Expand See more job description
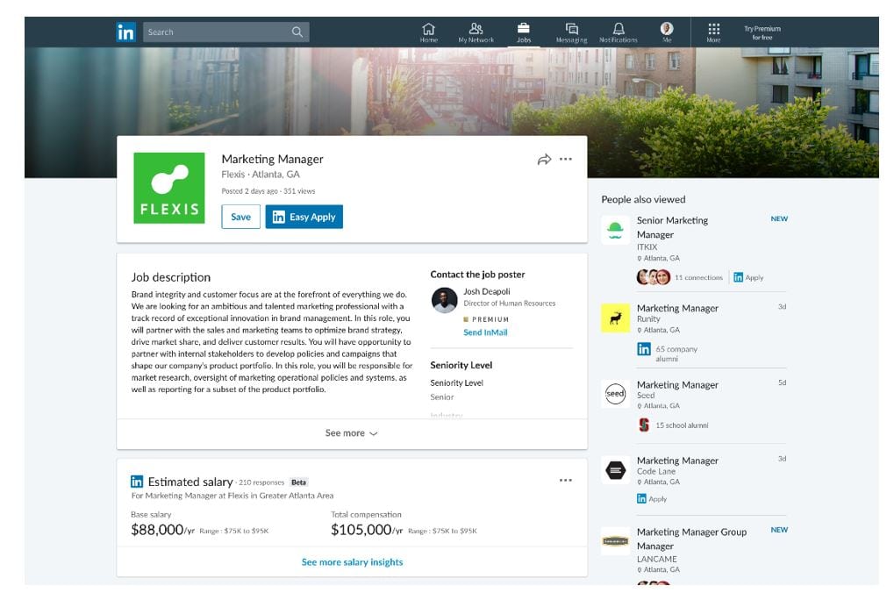The image size is (894, 600). coord(352,433)
